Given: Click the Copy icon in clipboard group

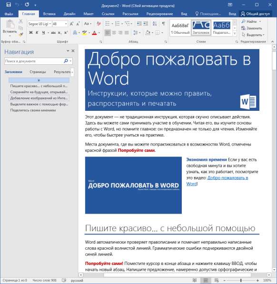Looking at the screenshot, I should tap(20, 28).
